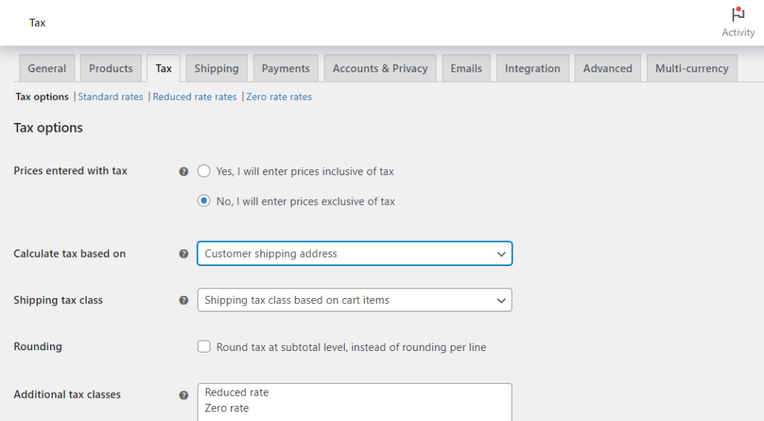
Task: Open the Multi-currency tab
Action: coord(692,69)
